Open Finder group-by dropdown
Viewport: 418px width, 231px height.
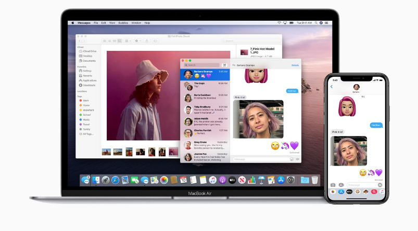pyautogui.click(x=128, y=41)
